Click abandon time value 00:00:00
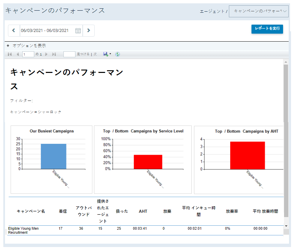 coord(260,228)
